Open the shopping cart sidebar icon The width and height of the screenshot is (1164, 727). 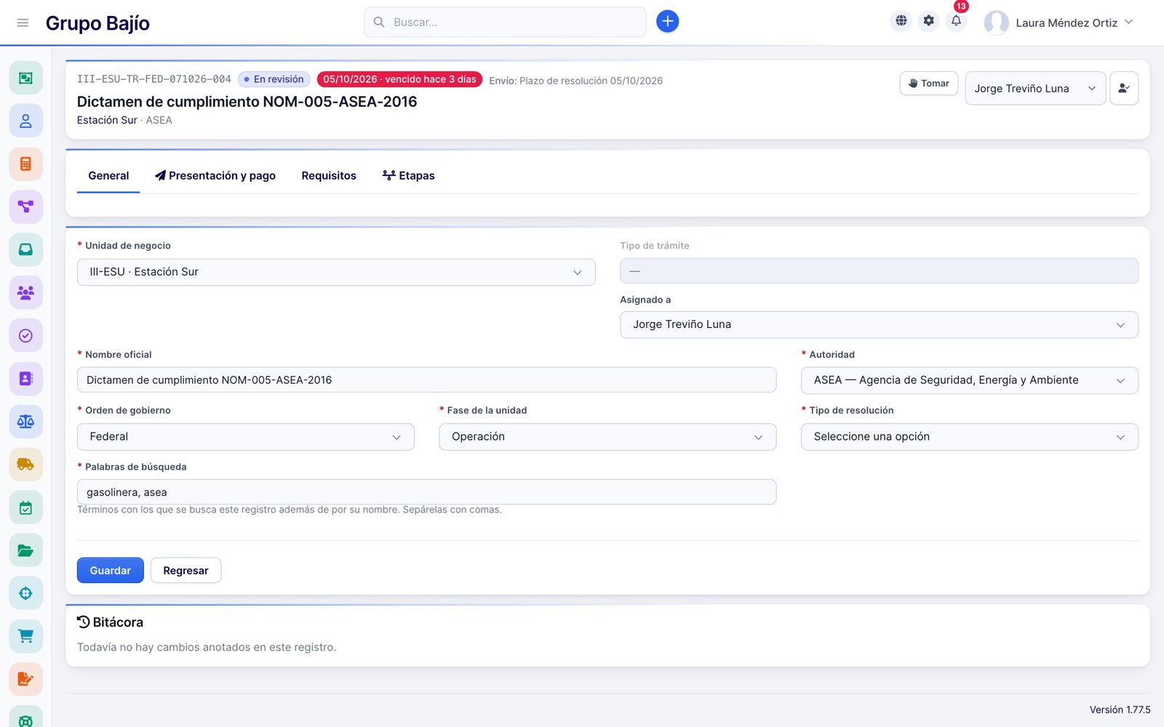click(x=25, y=635)
